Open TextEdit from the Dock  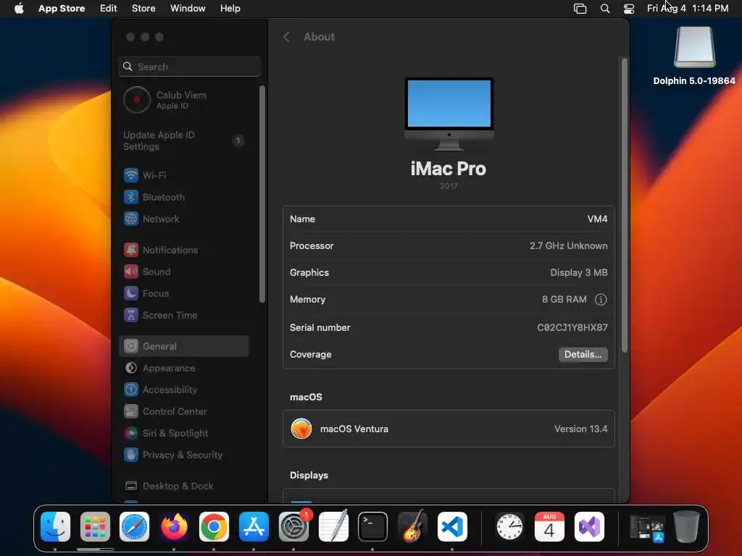[x=333, y=527]
